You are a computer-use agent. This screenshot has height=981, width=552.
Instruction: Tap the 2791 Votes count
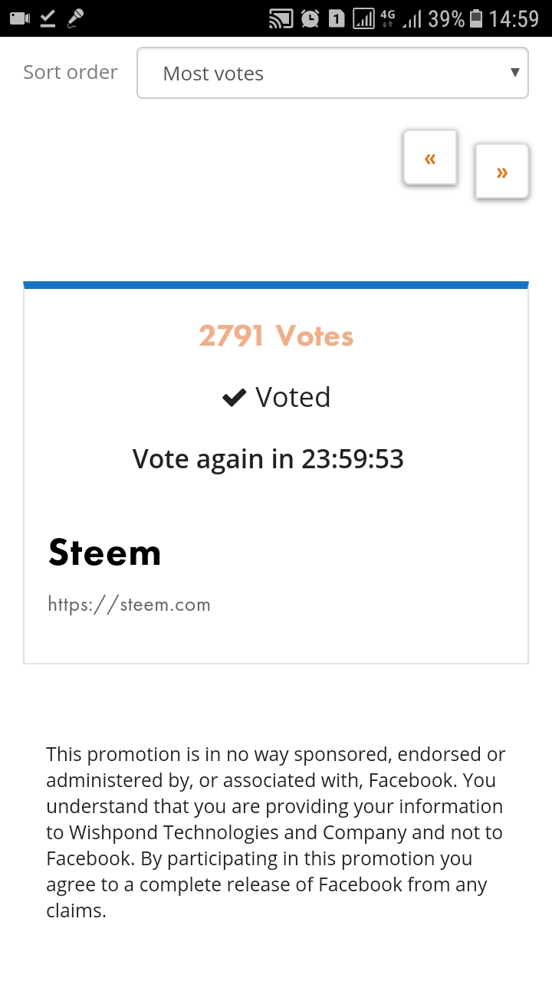(276, 336)
